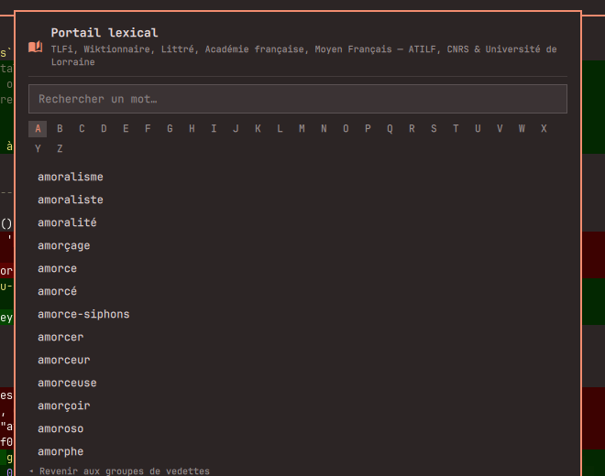Image resolution: width=605 pixels, height=476 pixels.
Task: Open the amorçoir entry
Action: [63, 406]
